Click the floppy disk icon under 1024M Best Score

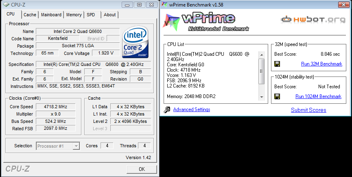277,96
